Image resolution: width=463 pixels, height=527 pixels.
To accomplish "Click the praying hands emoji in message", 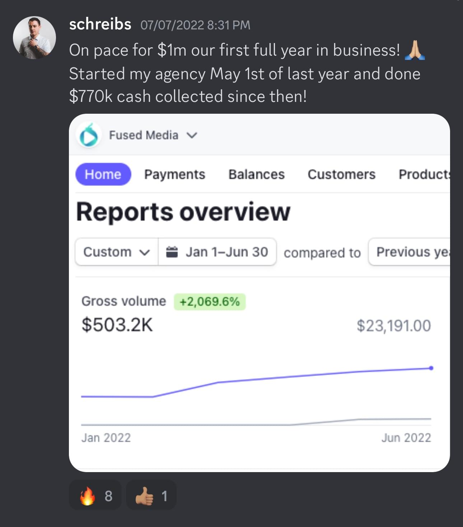I will [x=415, y=50].
